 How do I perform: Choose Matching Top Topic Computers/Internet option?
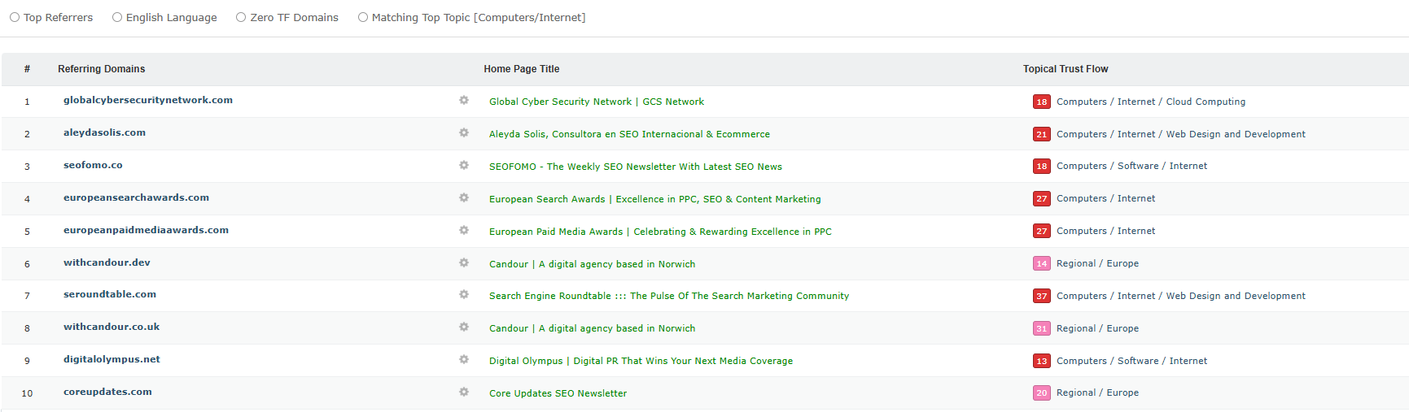(363, 17)
